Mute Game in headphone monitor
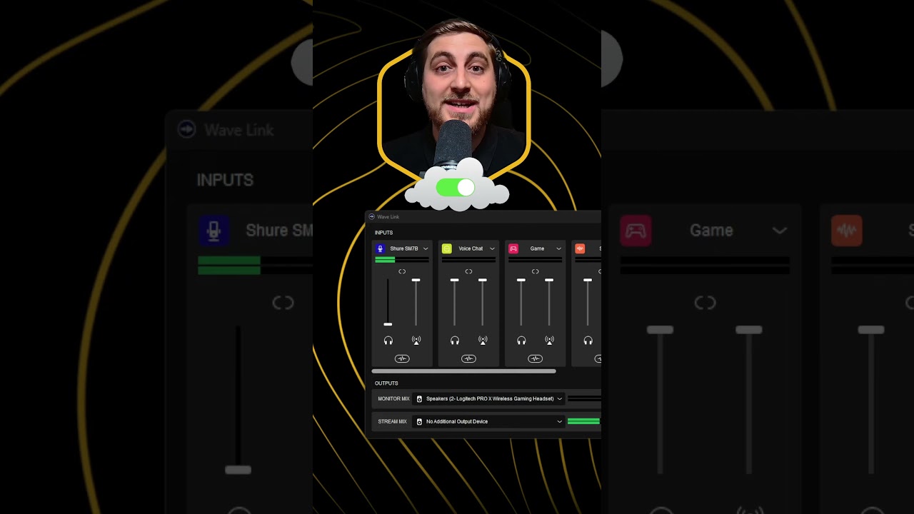The image size is (914, 514). 521,341
